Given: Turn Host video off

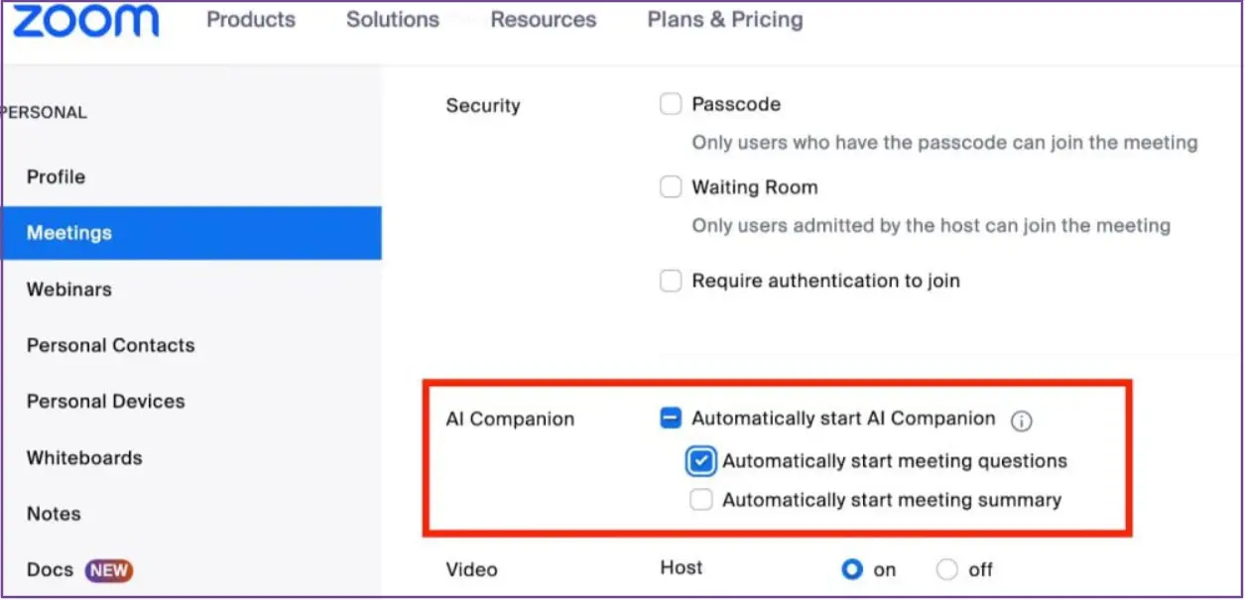Looking at the screenshot, I should (x=947, y=569).
